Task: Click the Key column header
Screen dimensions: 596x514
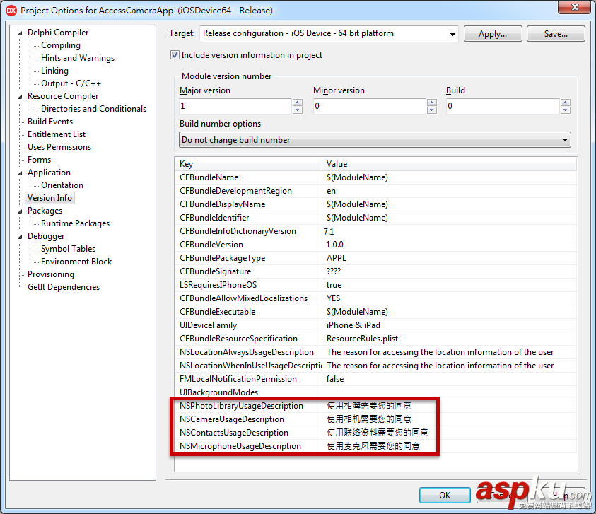Action: (x=249, y=164)
